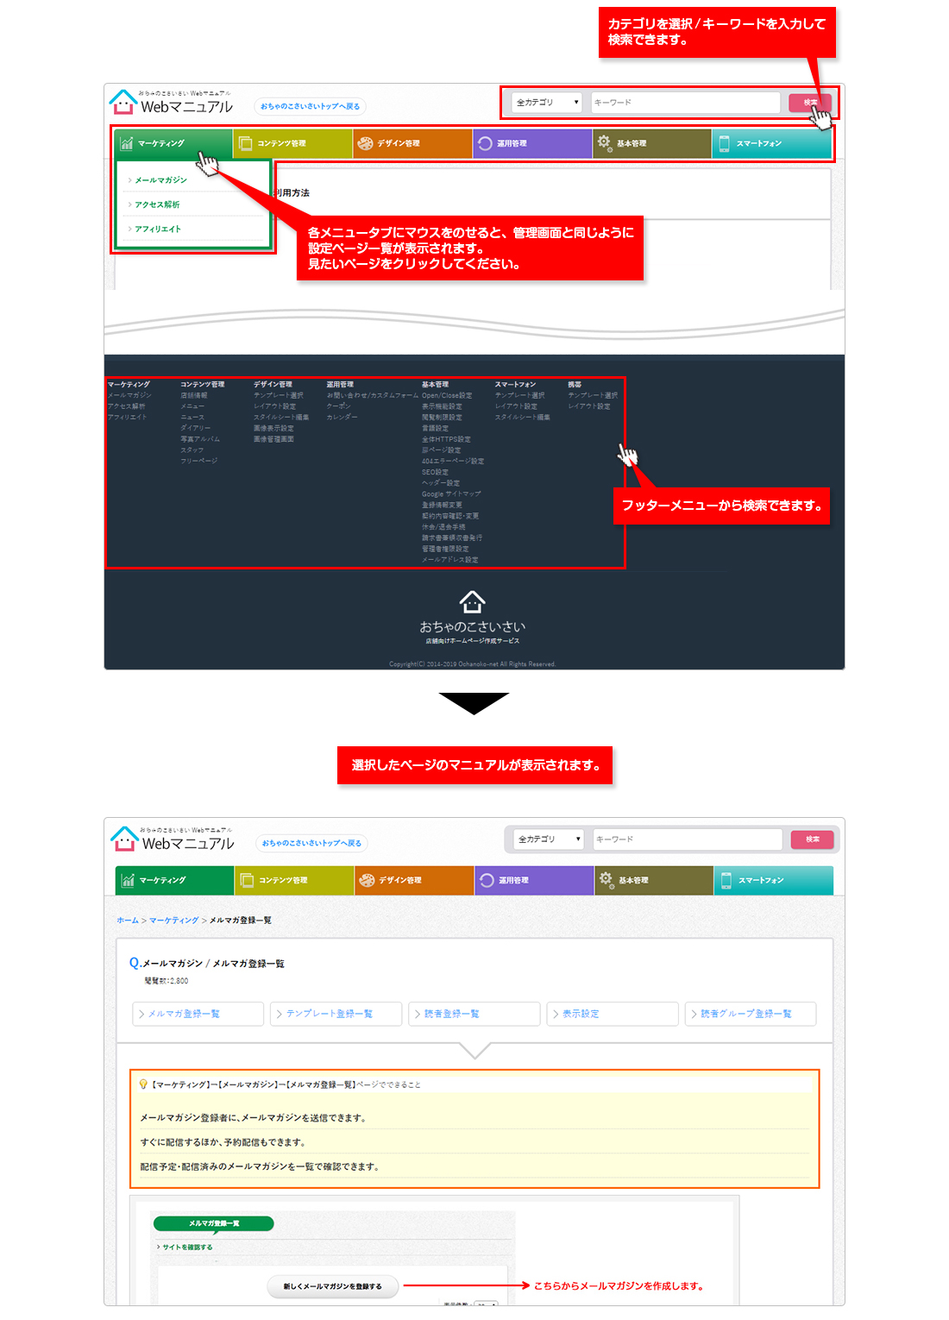Click the スマートフォン phone icon in the lower screenshot

click(726, 880)
